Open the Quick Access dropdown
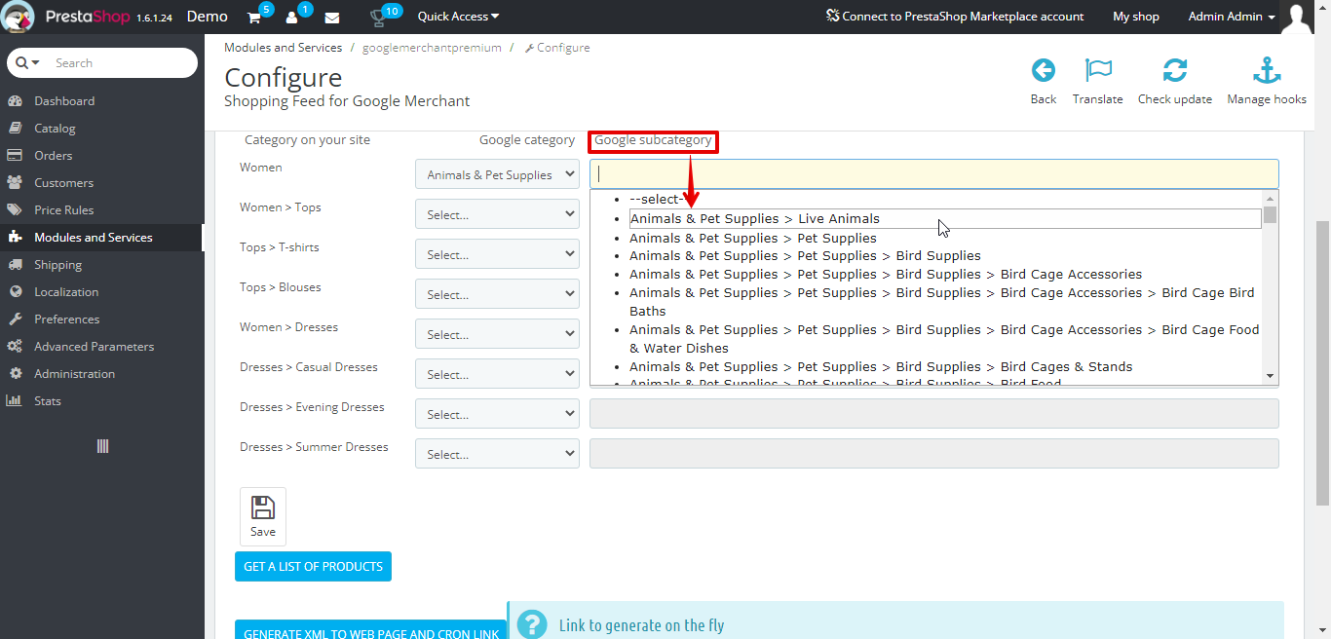Image resolution: width=1331 pixels, height=639 pixels. click(x=458, y=17)
